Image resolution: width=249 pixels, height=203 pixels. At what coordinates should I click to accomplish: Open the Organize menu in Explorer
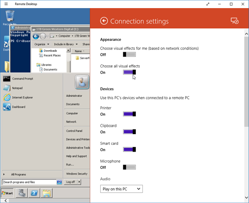point(42,44)
